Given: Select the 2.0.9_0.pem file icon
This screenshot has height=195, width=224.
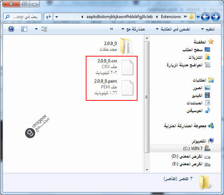Looking at the screenshot, I should click(127, 88).
